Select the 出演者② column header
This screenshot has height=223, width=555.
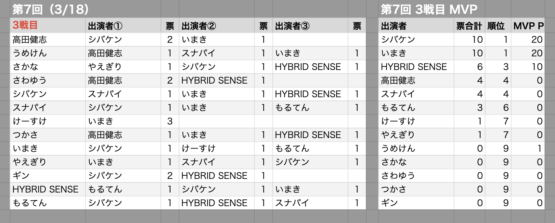tap(216, 25)
